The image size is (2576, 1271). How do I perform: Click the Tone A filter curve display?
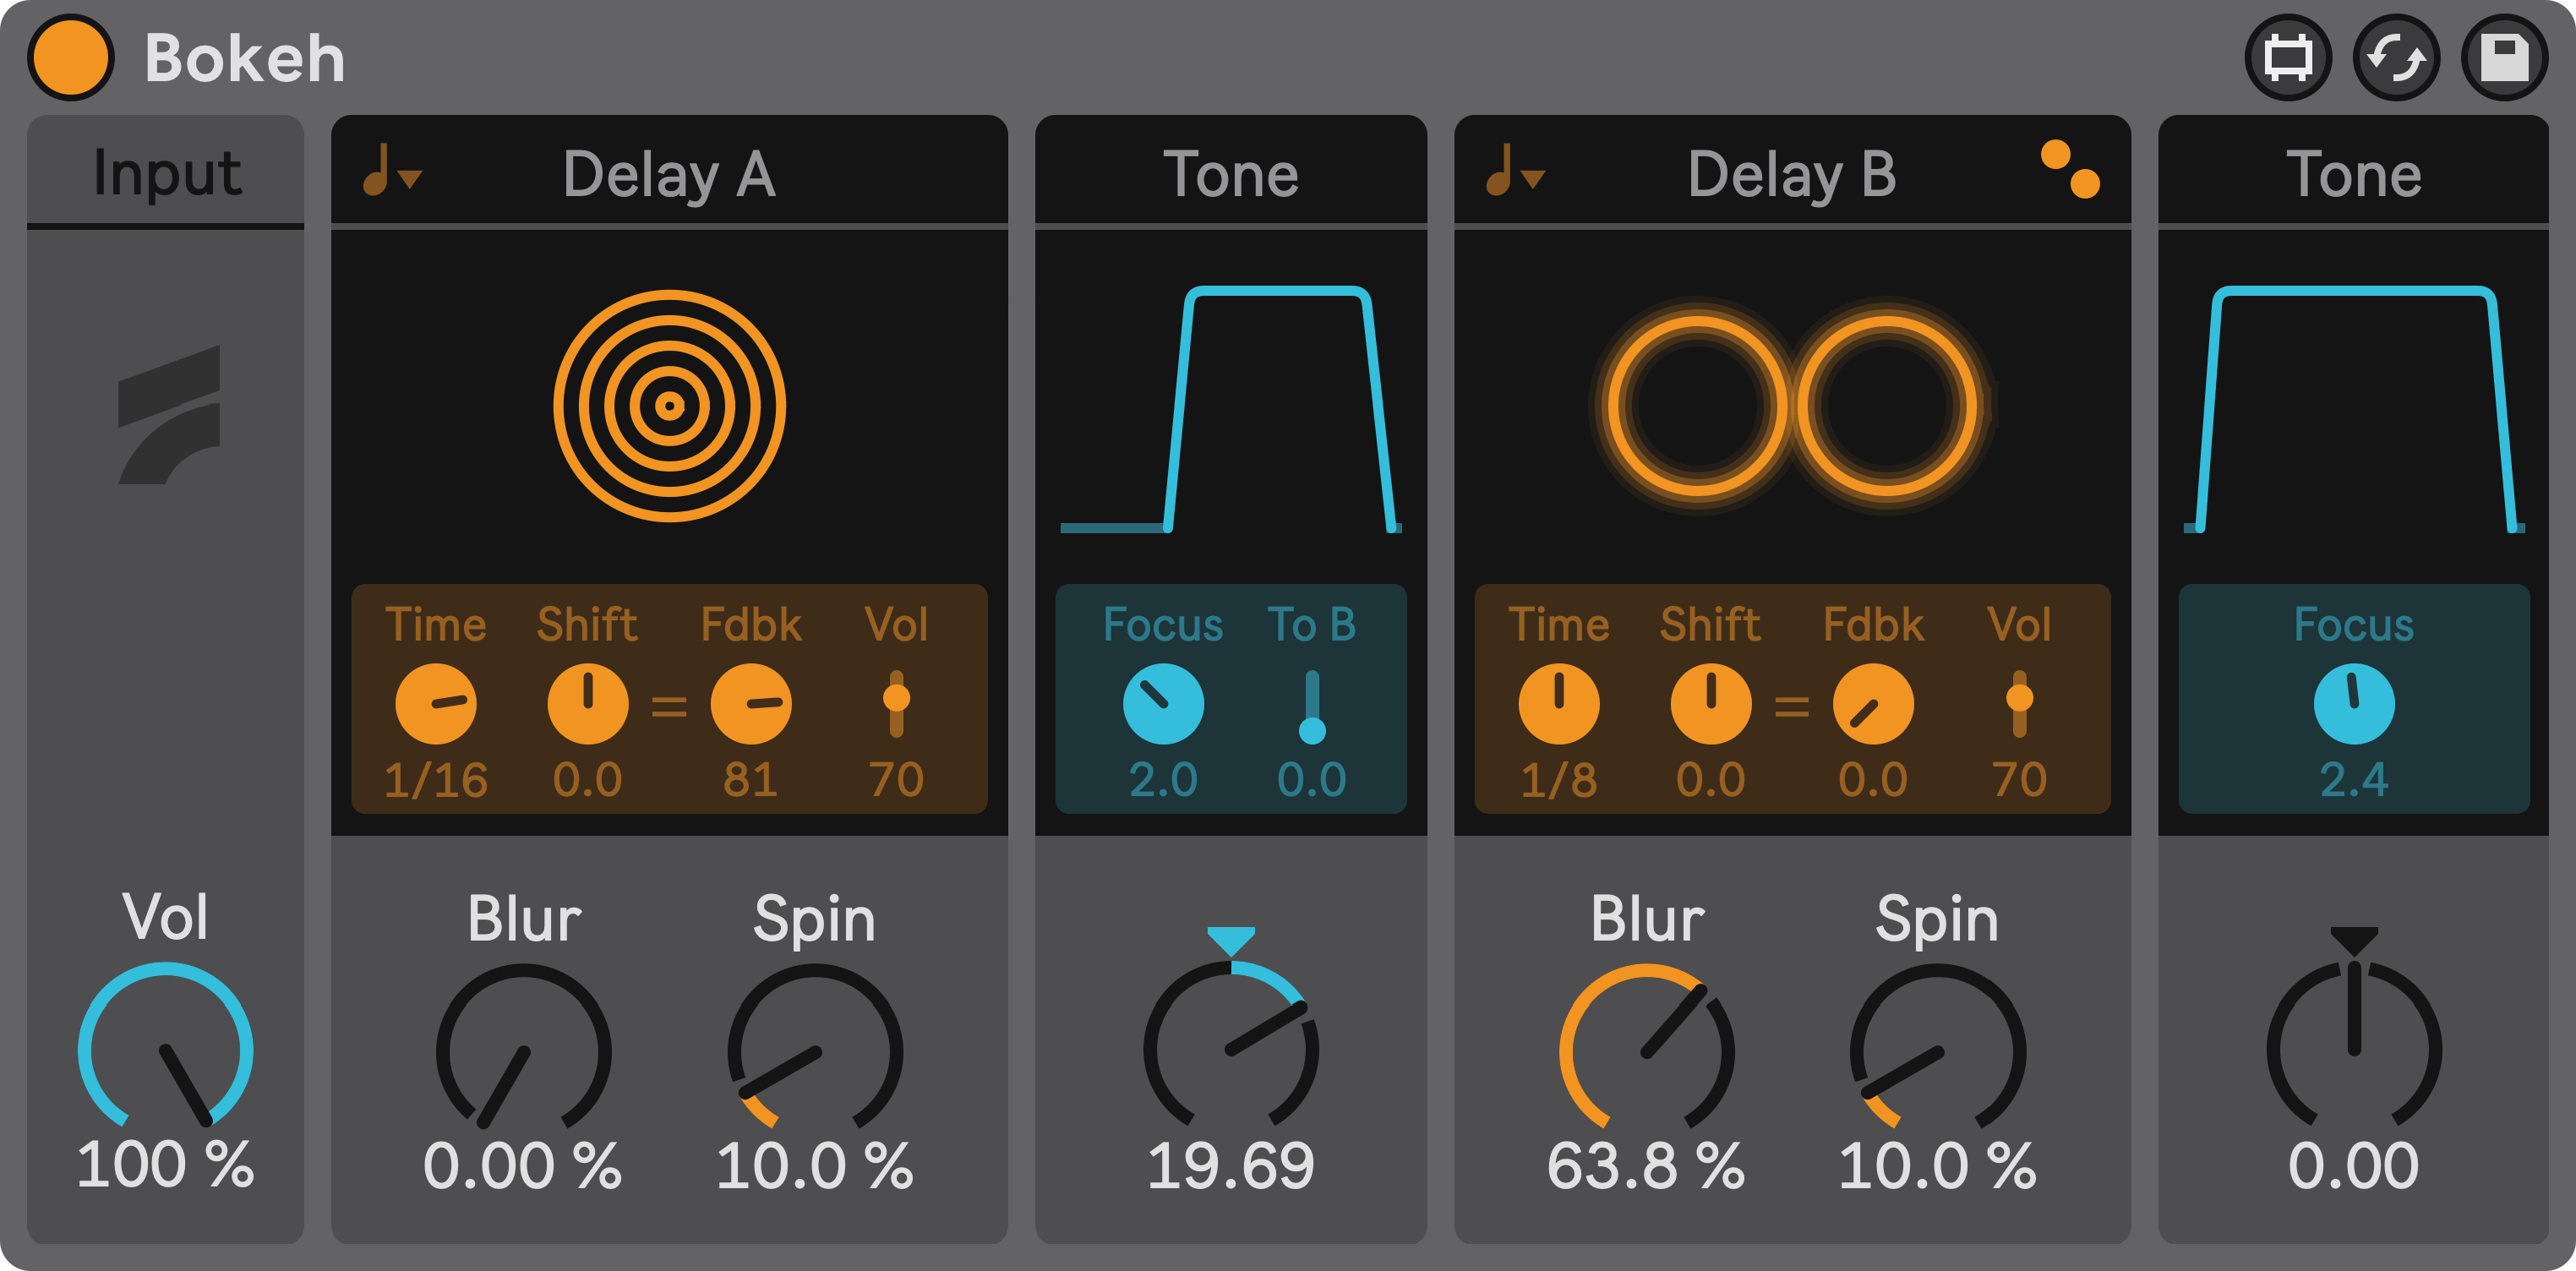pos(1231,408)
